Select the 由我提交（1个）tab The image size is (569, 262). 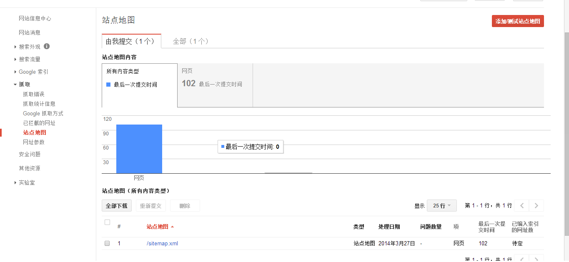pos(131,41)
